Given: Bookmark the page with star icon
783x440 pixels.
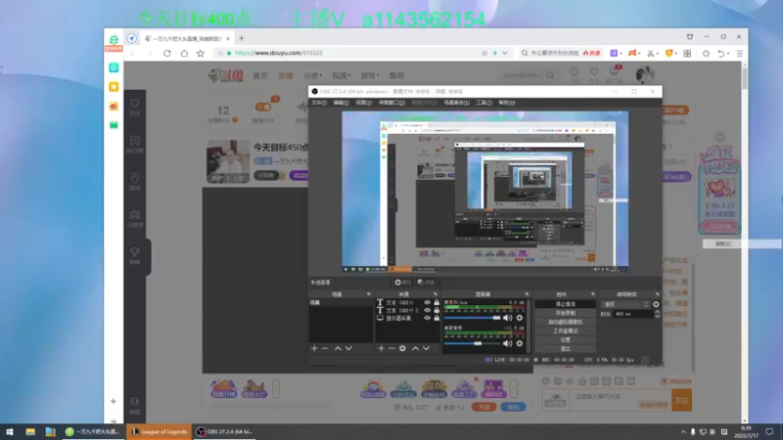Looking at the screenshot, I should pos(201,53).
